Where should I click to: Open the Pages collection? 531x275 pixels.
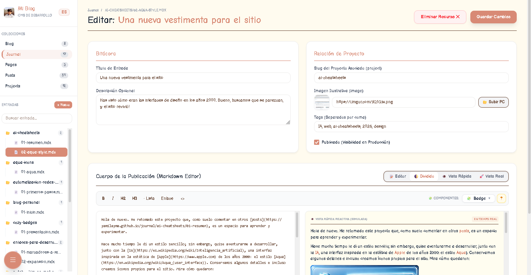(x=37, y=65)
